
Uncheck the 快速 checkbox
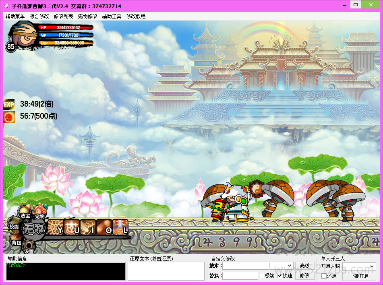tap(280, 276)
